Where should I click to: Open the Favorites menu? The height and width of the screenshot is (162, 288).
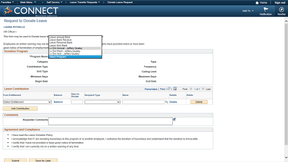pyautogui.click(x=7, y=2)
